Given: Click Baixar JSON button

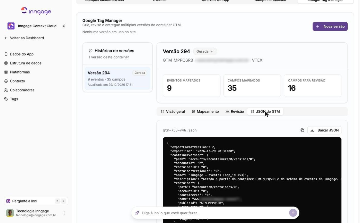Looking at the screenshot, I should click(x=324, y=130).
